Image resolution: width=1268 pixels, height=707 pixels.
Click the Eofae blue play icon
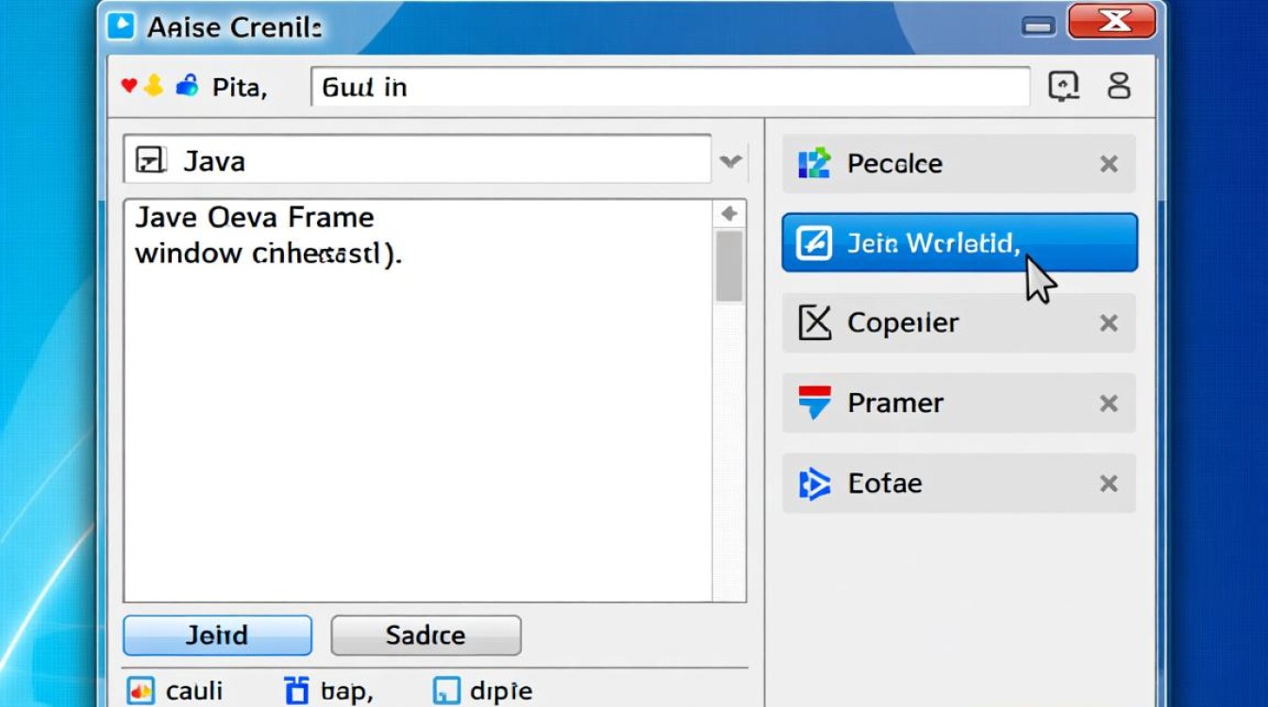click(814, 484)
